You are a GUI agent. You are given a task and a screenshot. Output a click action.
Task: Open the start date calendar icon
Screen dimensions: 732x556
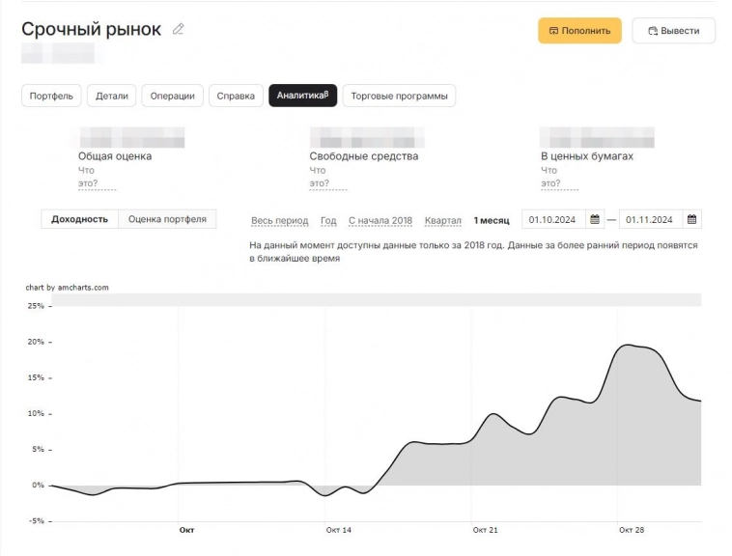(595, 219)
